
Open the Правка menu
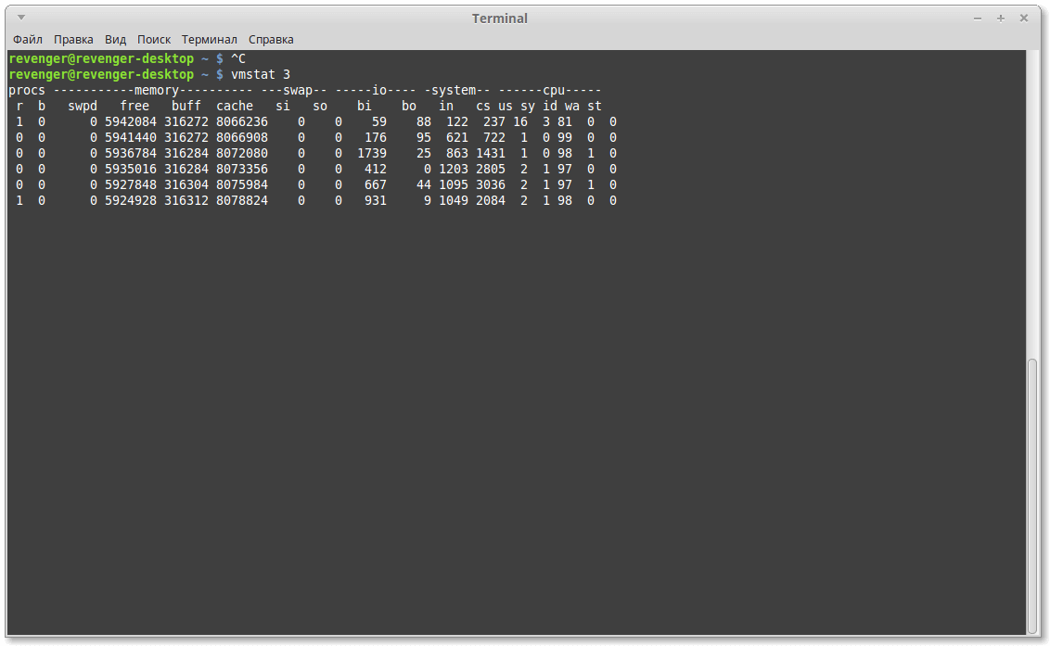click(73, 40)
